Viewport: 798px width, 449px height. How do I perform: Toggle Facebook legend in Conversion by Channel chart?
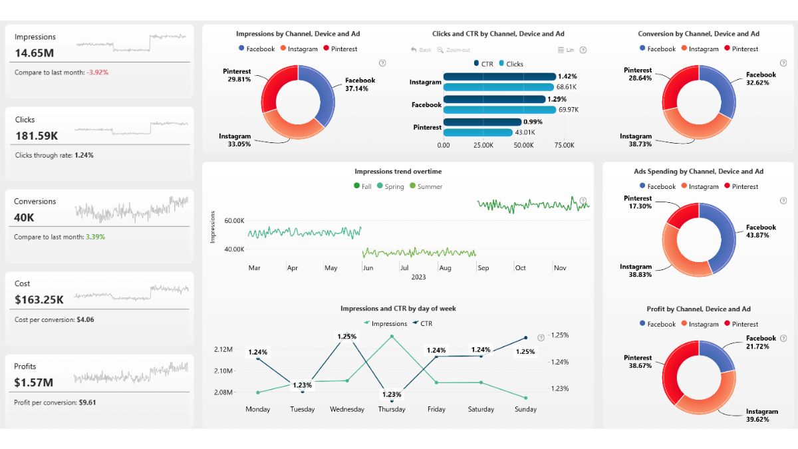(x=658, y=49)
